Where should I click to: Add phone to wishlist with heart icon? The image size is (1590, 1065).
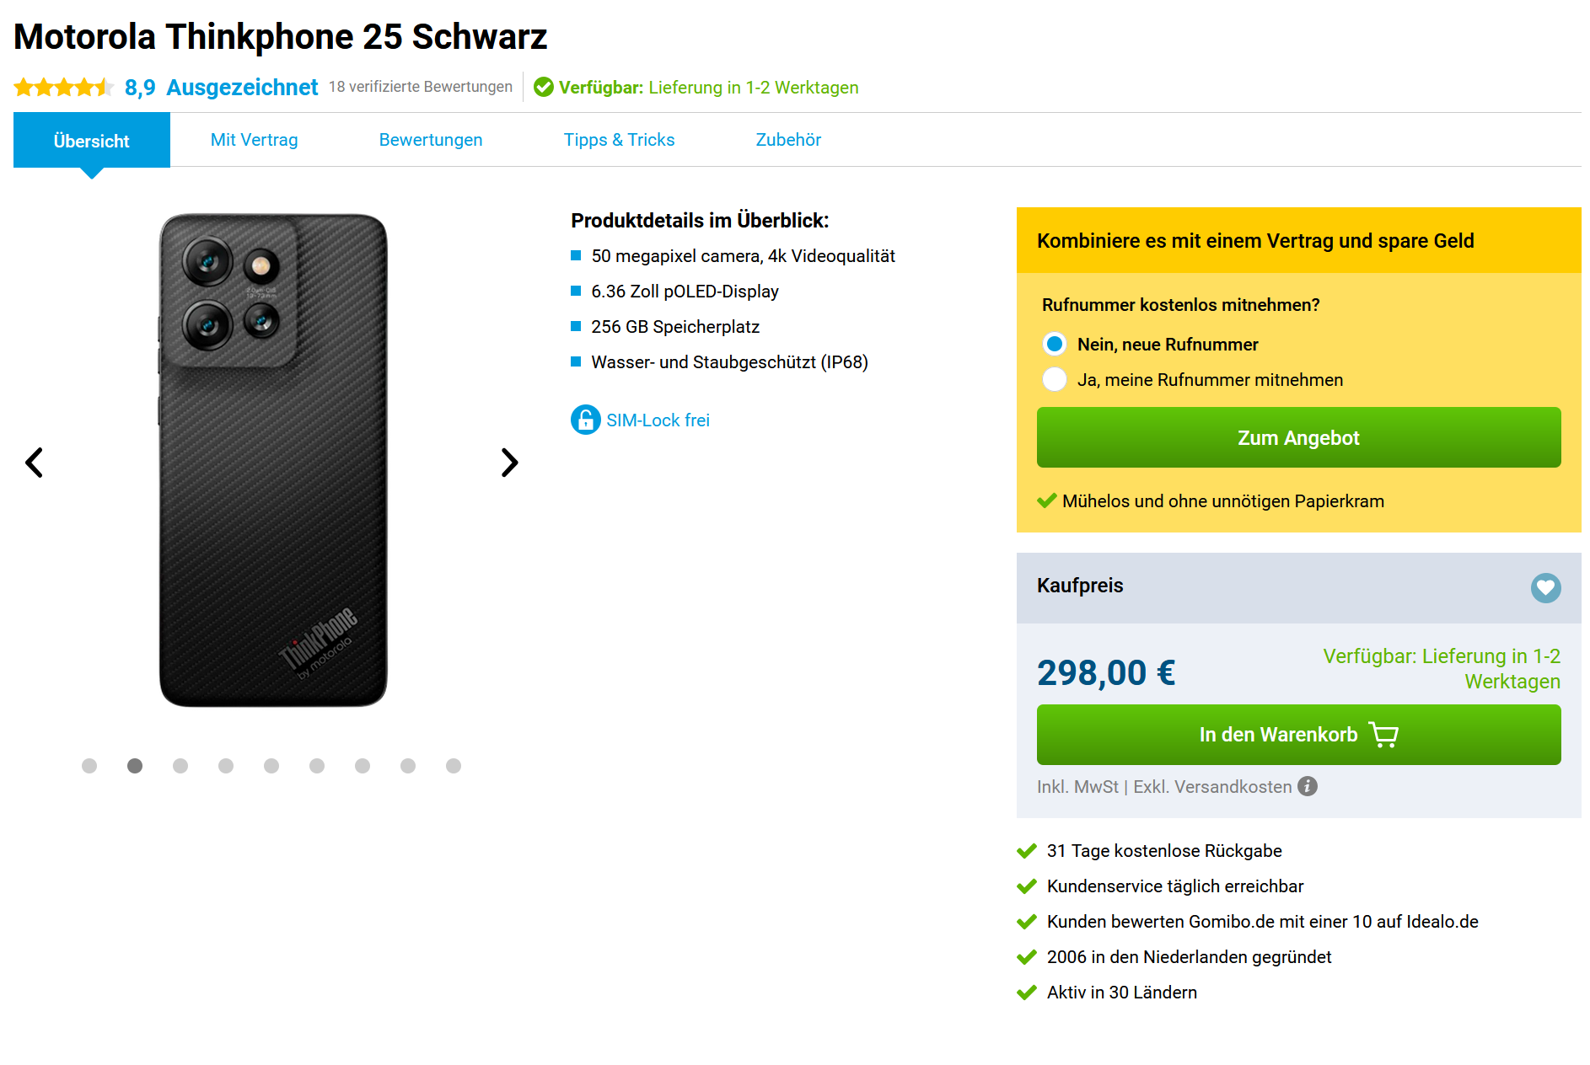click(x=1545, y=588)
